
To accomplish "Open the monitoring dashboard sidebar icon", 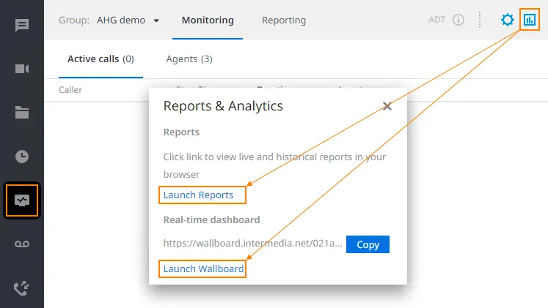I will (x=22, y=200).
